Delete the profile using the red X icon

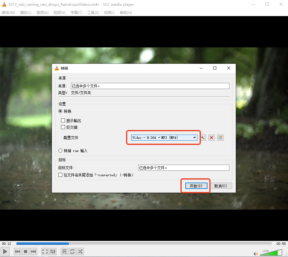(211, 137)
